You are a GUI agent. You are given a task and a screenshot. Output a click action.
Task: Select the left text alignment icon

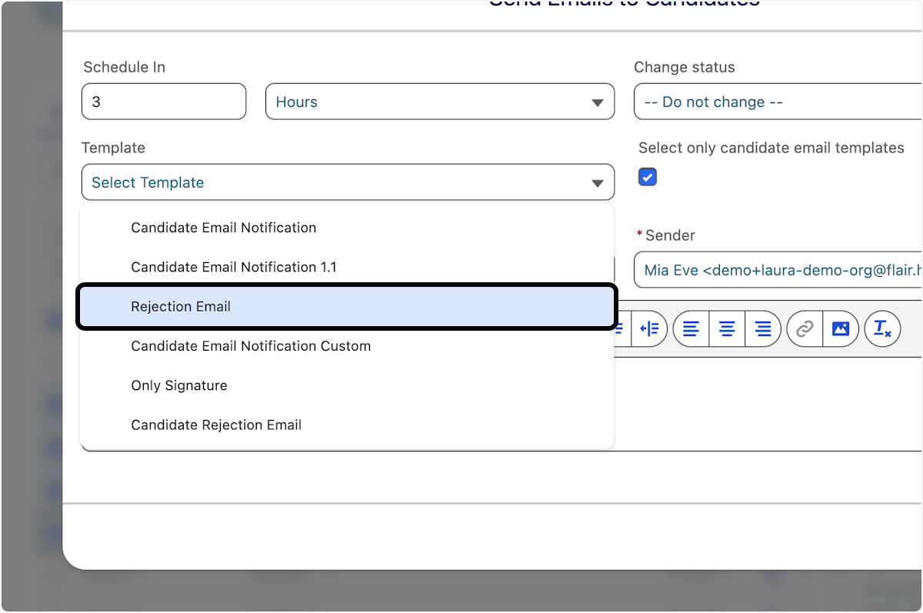coord(690,328)
